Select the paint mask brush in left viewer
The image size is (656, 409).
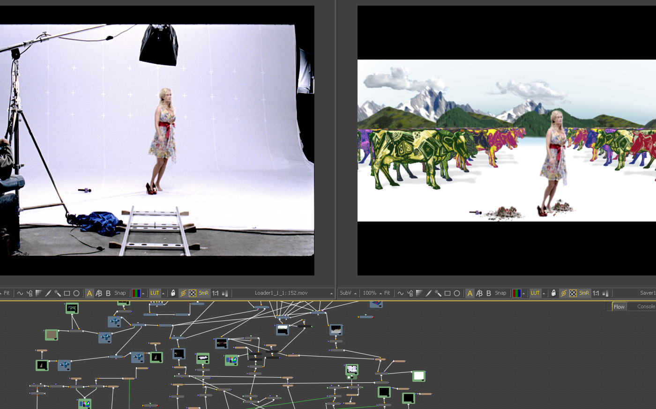[48, 293]
